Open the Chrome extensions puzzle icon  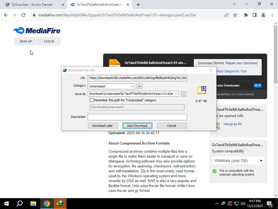coord(246,15)
